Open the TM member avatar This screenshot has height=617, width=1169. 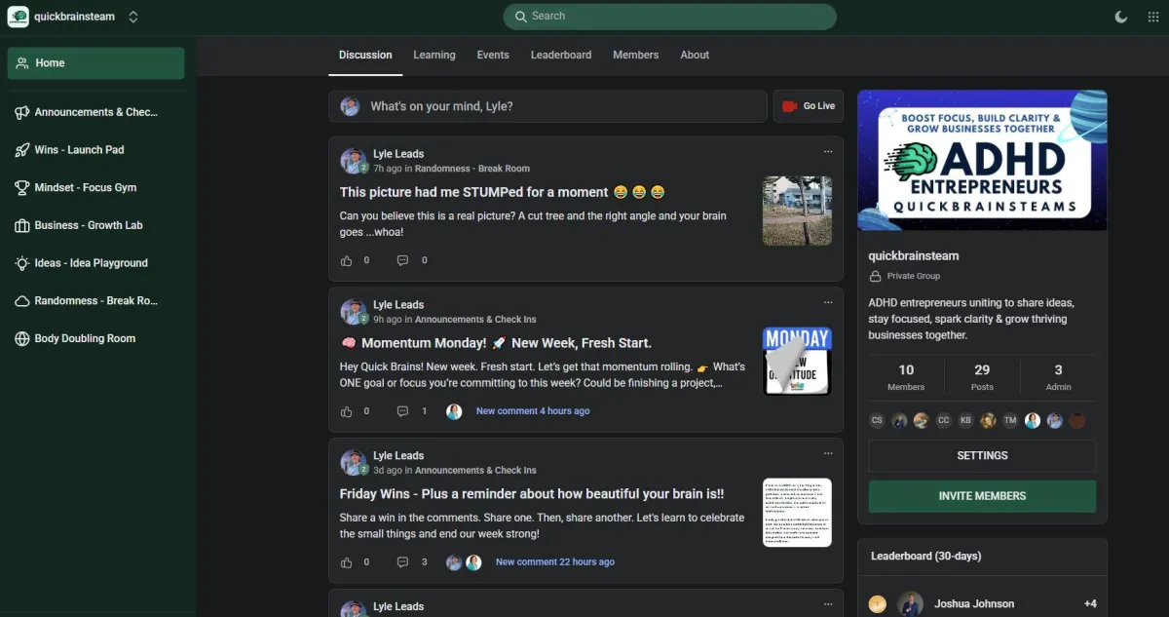coord(1010,421)
